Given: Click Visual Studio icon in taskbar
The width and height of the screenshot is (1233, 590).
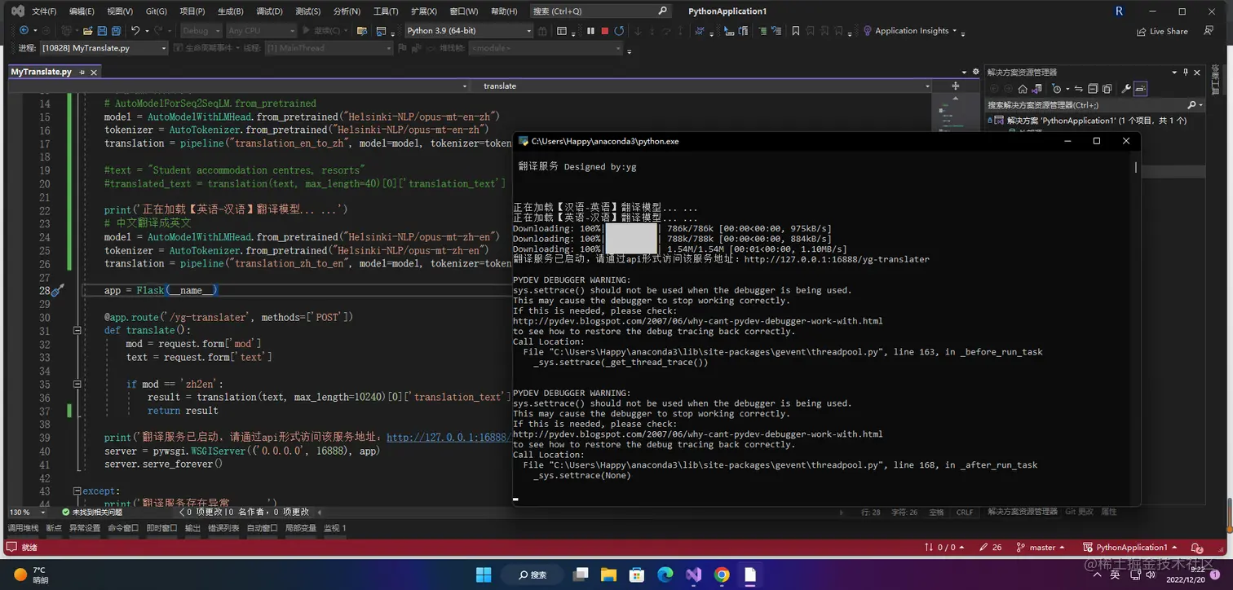Looking at the screenshot, I should [693, 575].
